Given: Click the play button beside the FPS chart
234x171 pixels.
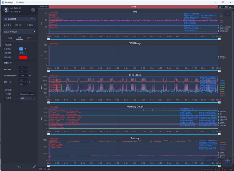Looking at the screenshot, I should coord(227,14).
